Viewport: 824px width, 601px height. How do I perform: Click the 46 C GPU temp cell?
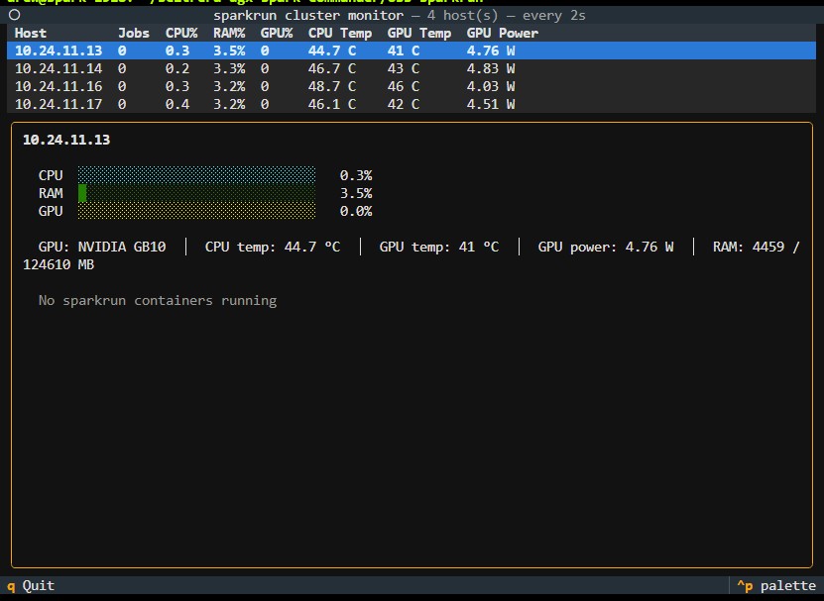[x=403, y=86]
